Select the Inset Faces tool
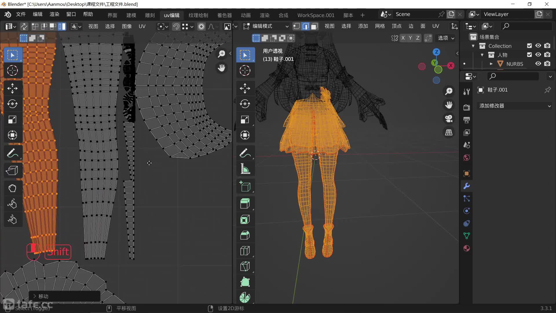Image resolution: width=556 pixels, height=313 pixels. (245, 219)
